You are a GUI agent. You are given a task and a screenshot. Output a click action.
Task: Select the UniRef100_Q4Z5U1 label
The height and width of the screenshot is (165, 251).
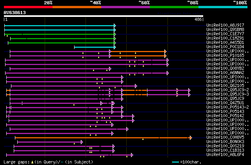tap(225, 103)
